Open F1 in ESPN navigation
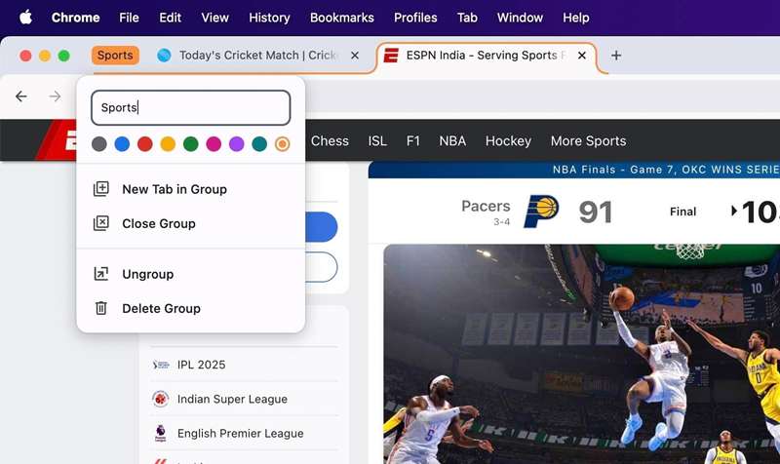 click(x=412, y=140)
